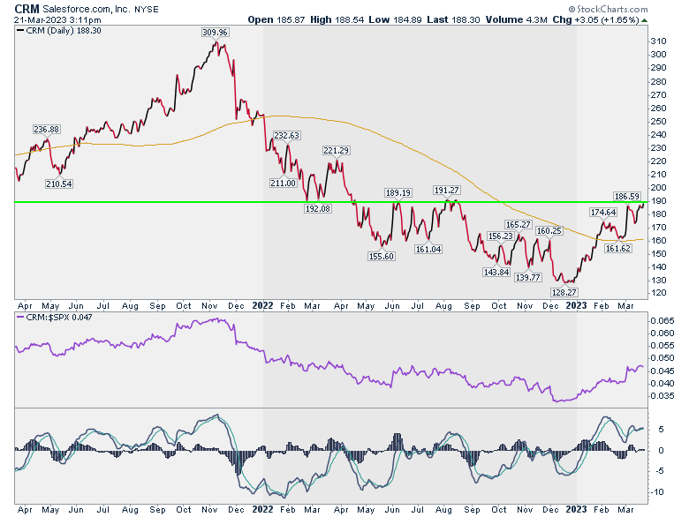This screenshot has height=517, width=689.
Task: Click the 186.59 price label
Action: (626, 197)
